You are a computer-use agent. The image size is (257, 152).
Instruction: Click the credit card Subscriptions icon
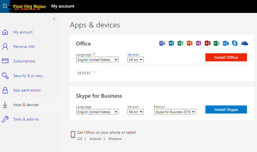5,61
